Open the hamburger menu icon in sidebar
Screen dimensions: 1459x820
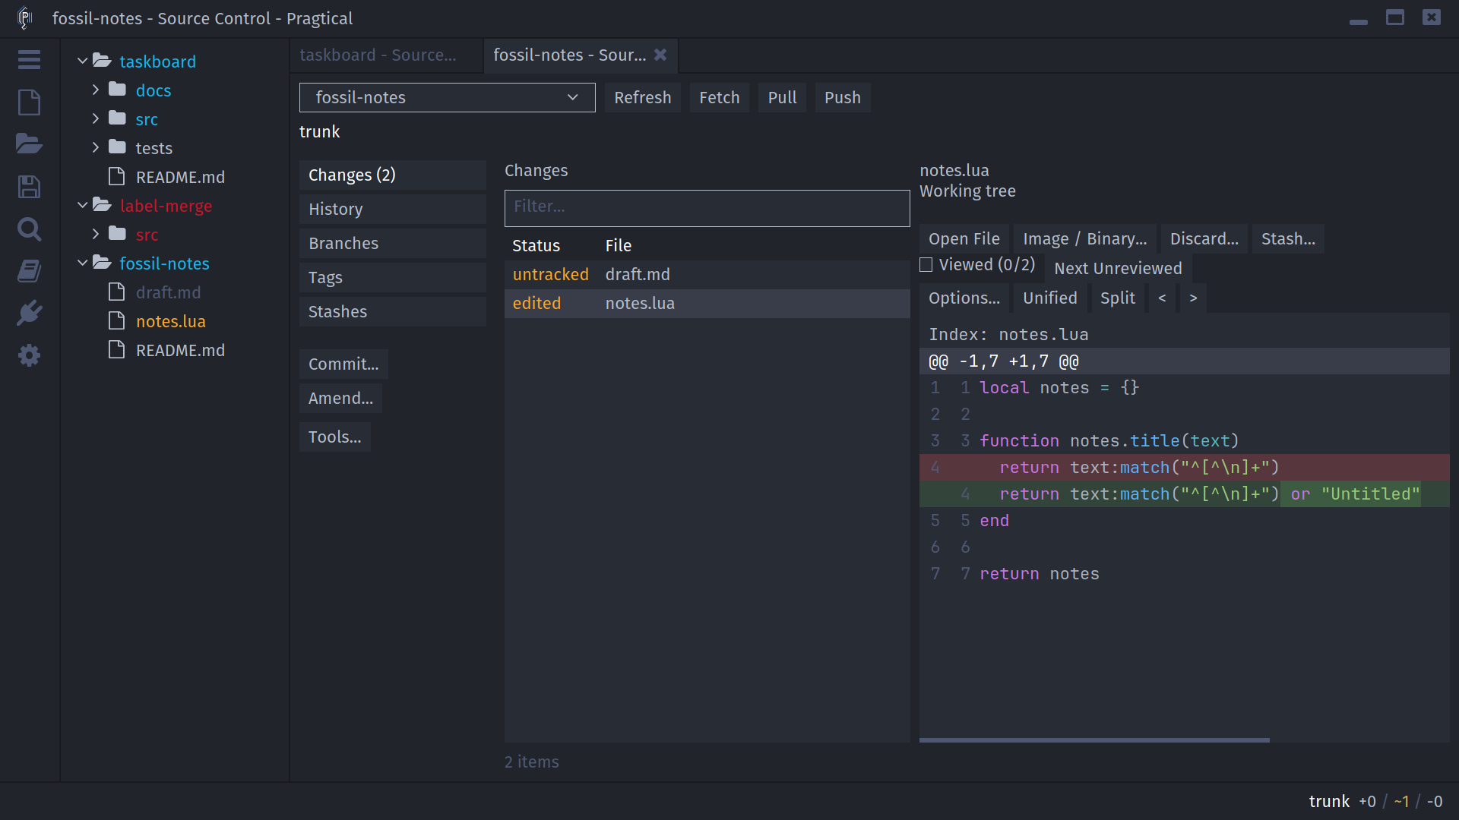29,60
